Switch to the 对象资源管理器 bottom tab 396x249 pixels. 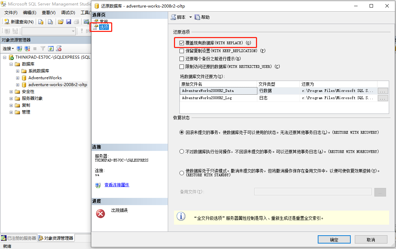56,238
